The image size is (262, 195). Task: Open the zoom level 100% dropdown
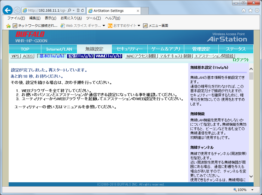pos(252,190)
